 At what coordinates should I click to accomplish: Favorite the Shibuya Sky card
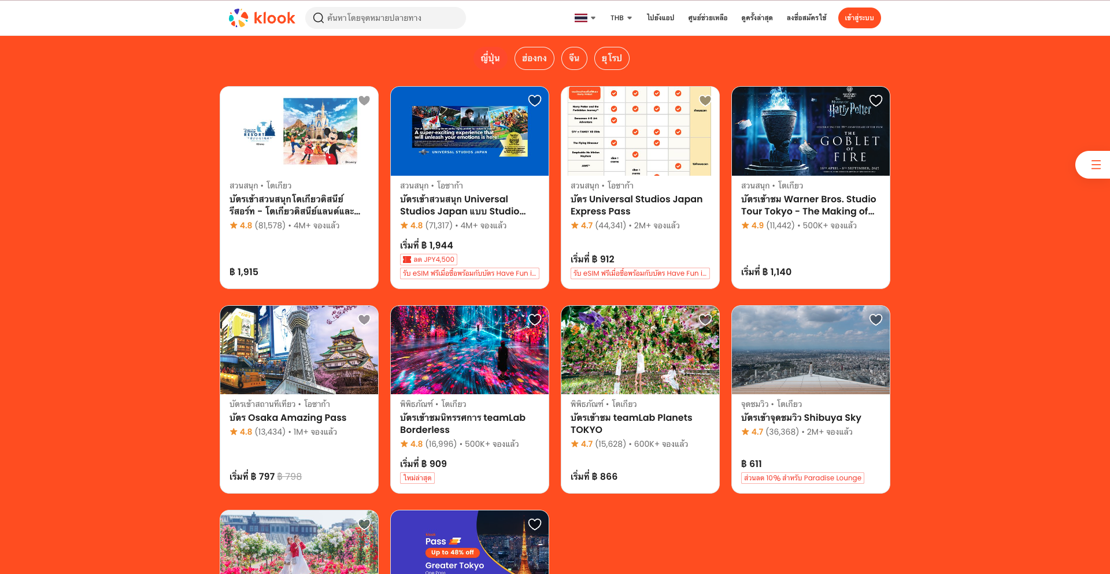coord(876,320)
